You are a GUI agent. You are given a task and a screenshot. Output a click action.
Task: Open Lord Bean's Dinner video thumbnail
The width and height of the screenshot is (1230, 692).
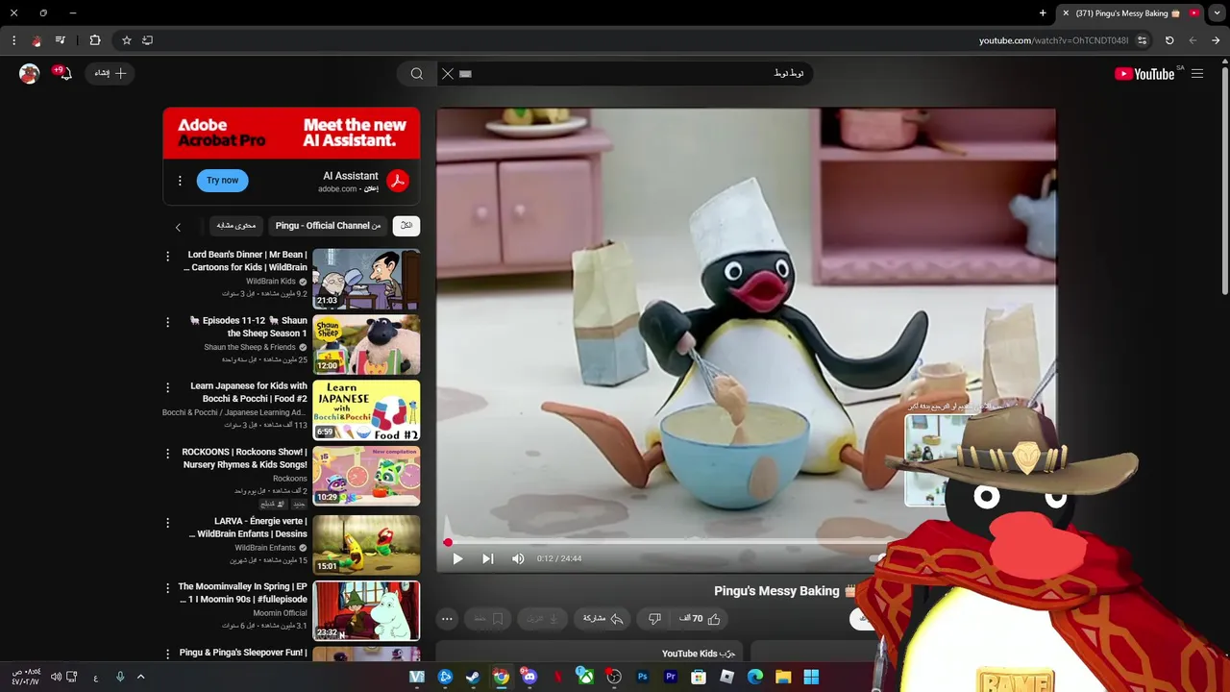pos(366,279)
